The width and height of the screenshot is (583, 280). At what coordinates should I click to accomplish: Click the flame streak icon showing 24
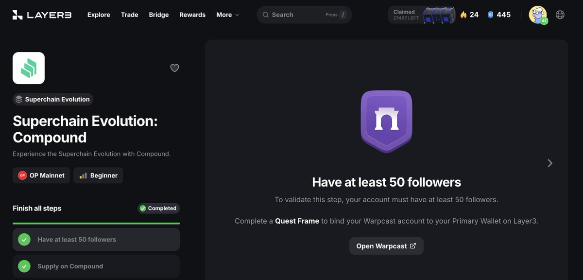463,15
